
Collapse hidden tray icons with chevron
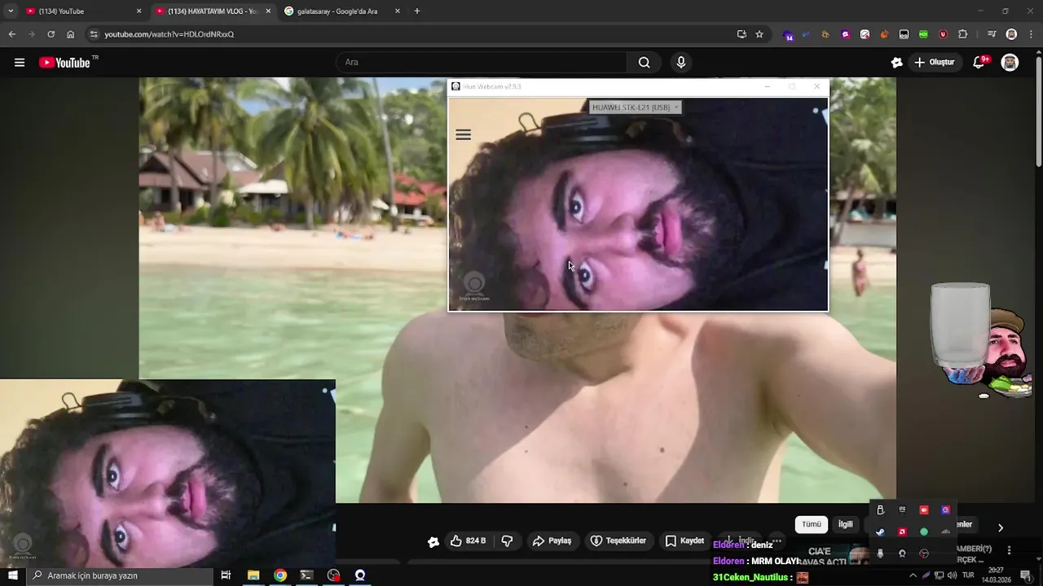tap(913, 575)
